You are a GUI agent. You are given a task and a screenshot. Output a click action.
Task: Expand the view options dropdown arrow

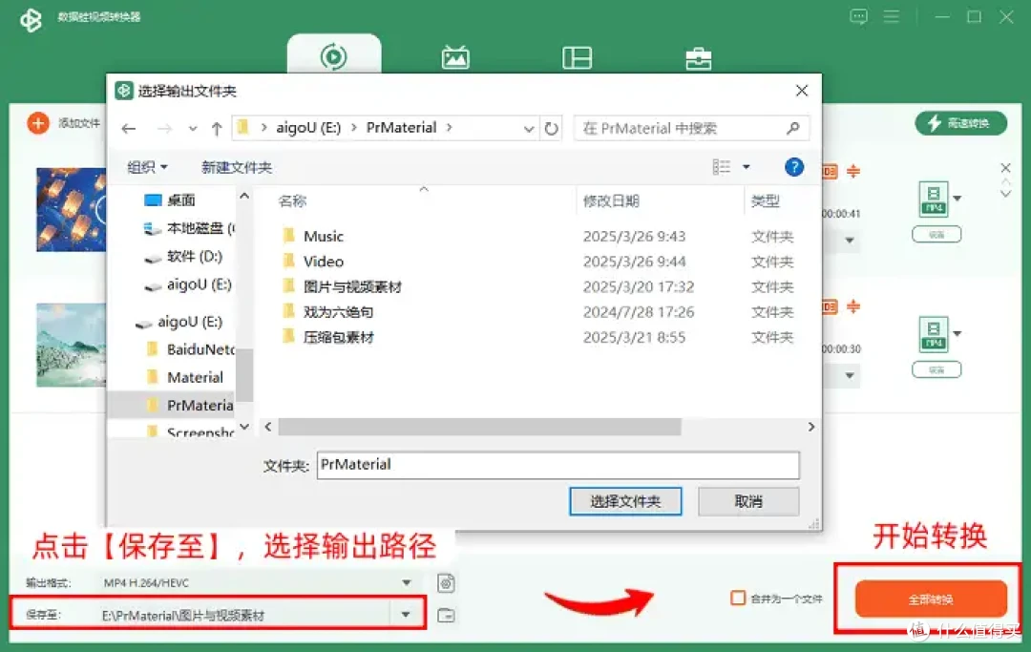pos(747,167)
